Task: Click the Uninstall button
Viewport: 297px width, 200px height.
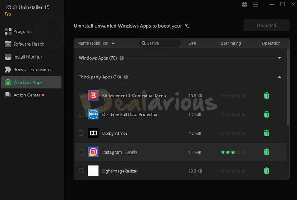Action: pos(266,26)
